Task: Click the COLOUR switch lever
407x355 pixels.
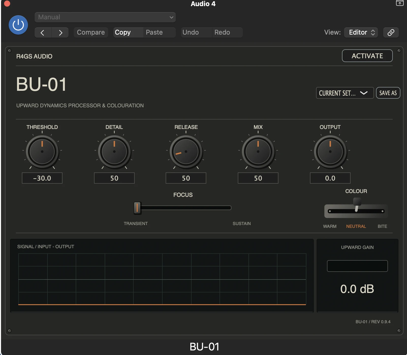Action: pyautogui.click(x=357, y=205)
